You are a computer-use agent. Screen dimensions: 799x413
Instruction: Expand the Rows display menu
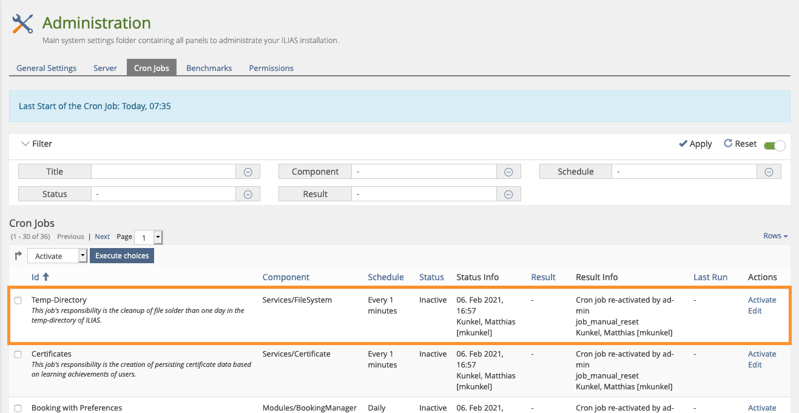(775, 236)
